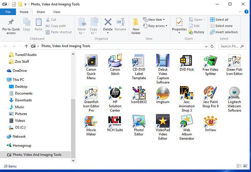
Task: Select Logitech Webcam Software icon
Action: click(x=234, y=93)
